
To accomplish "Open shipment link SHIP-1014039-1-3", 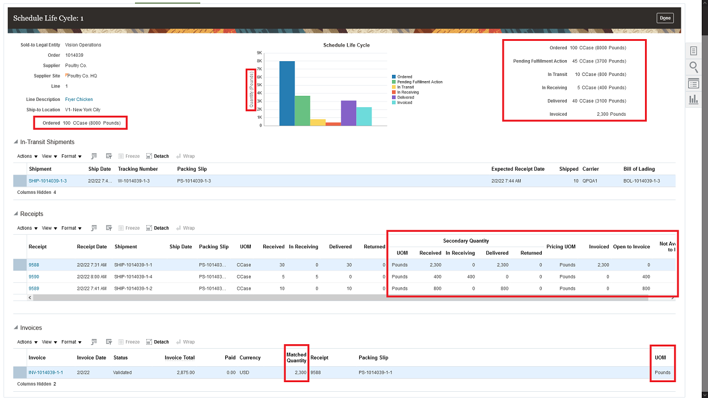I will pyautogui.click(x=48, y=181).
